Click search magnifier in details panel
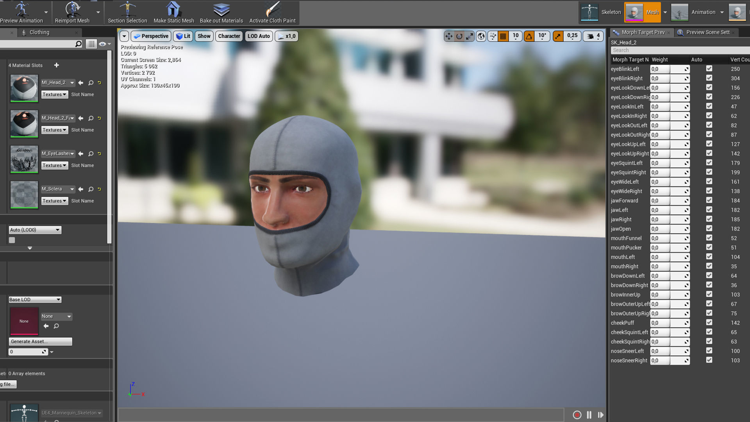The height and width of the screenshot is (422, 750). pyautogui.click(x=79, y=44)
